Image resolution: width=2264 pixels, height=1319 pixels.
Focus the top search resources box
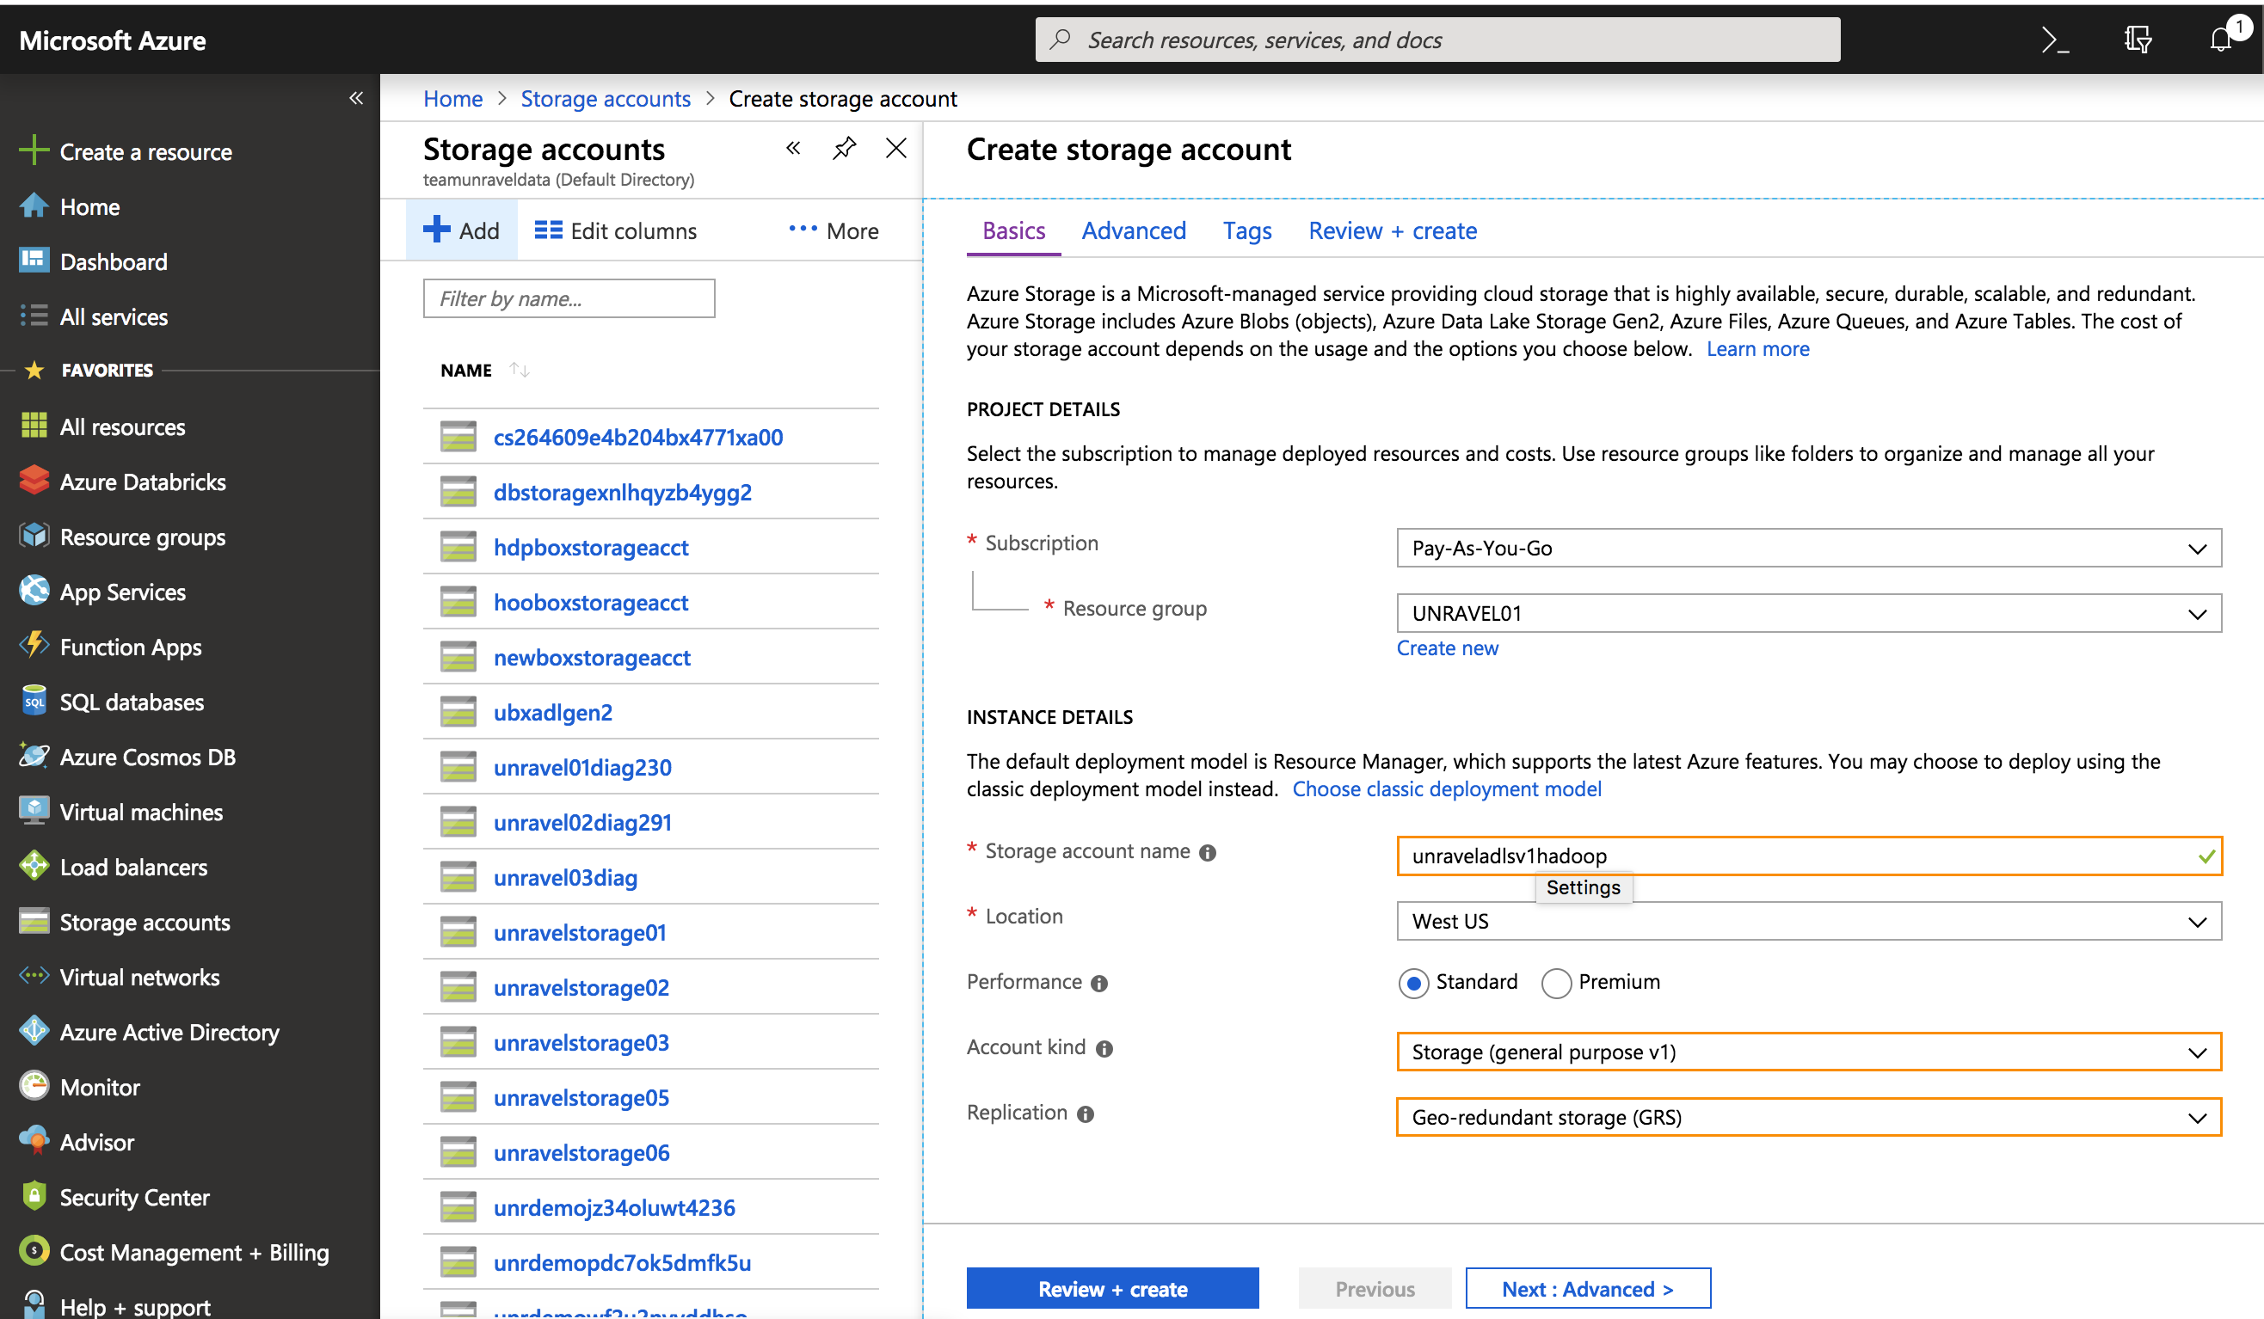(x=1437, y=40)
